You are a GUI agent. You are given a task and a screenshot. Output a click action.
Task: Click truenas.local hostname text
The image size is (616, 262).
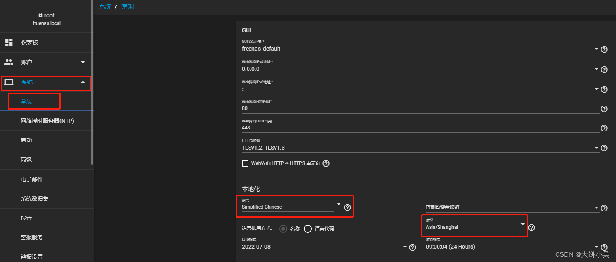(46, 23)
